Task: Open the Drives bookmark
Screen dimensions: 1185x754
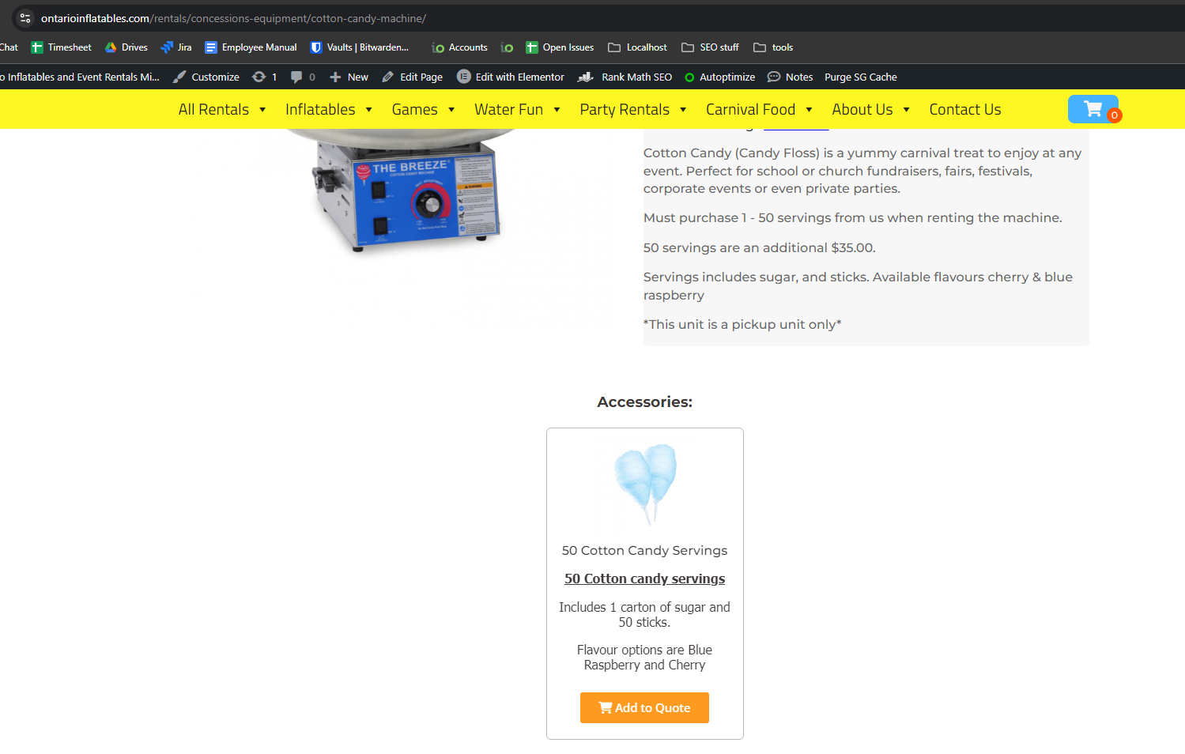Action: pos(126,47)
